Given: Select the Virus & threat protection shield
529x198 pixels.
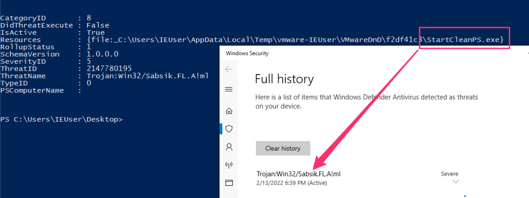Looking at the screenshot, I should pos(229,129).
